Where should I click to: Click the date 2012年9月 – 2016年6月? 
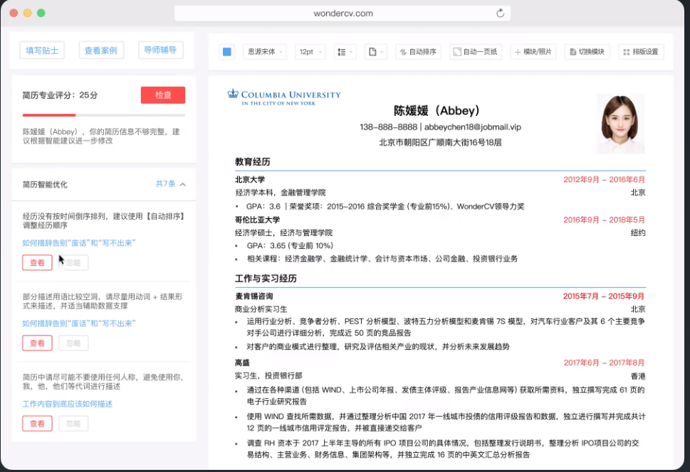pos(604,179)
